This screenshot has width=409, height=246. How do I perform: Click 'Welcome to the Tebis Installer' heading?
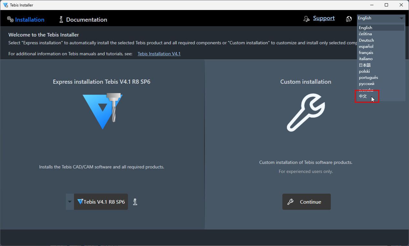[x=44, y=35]
